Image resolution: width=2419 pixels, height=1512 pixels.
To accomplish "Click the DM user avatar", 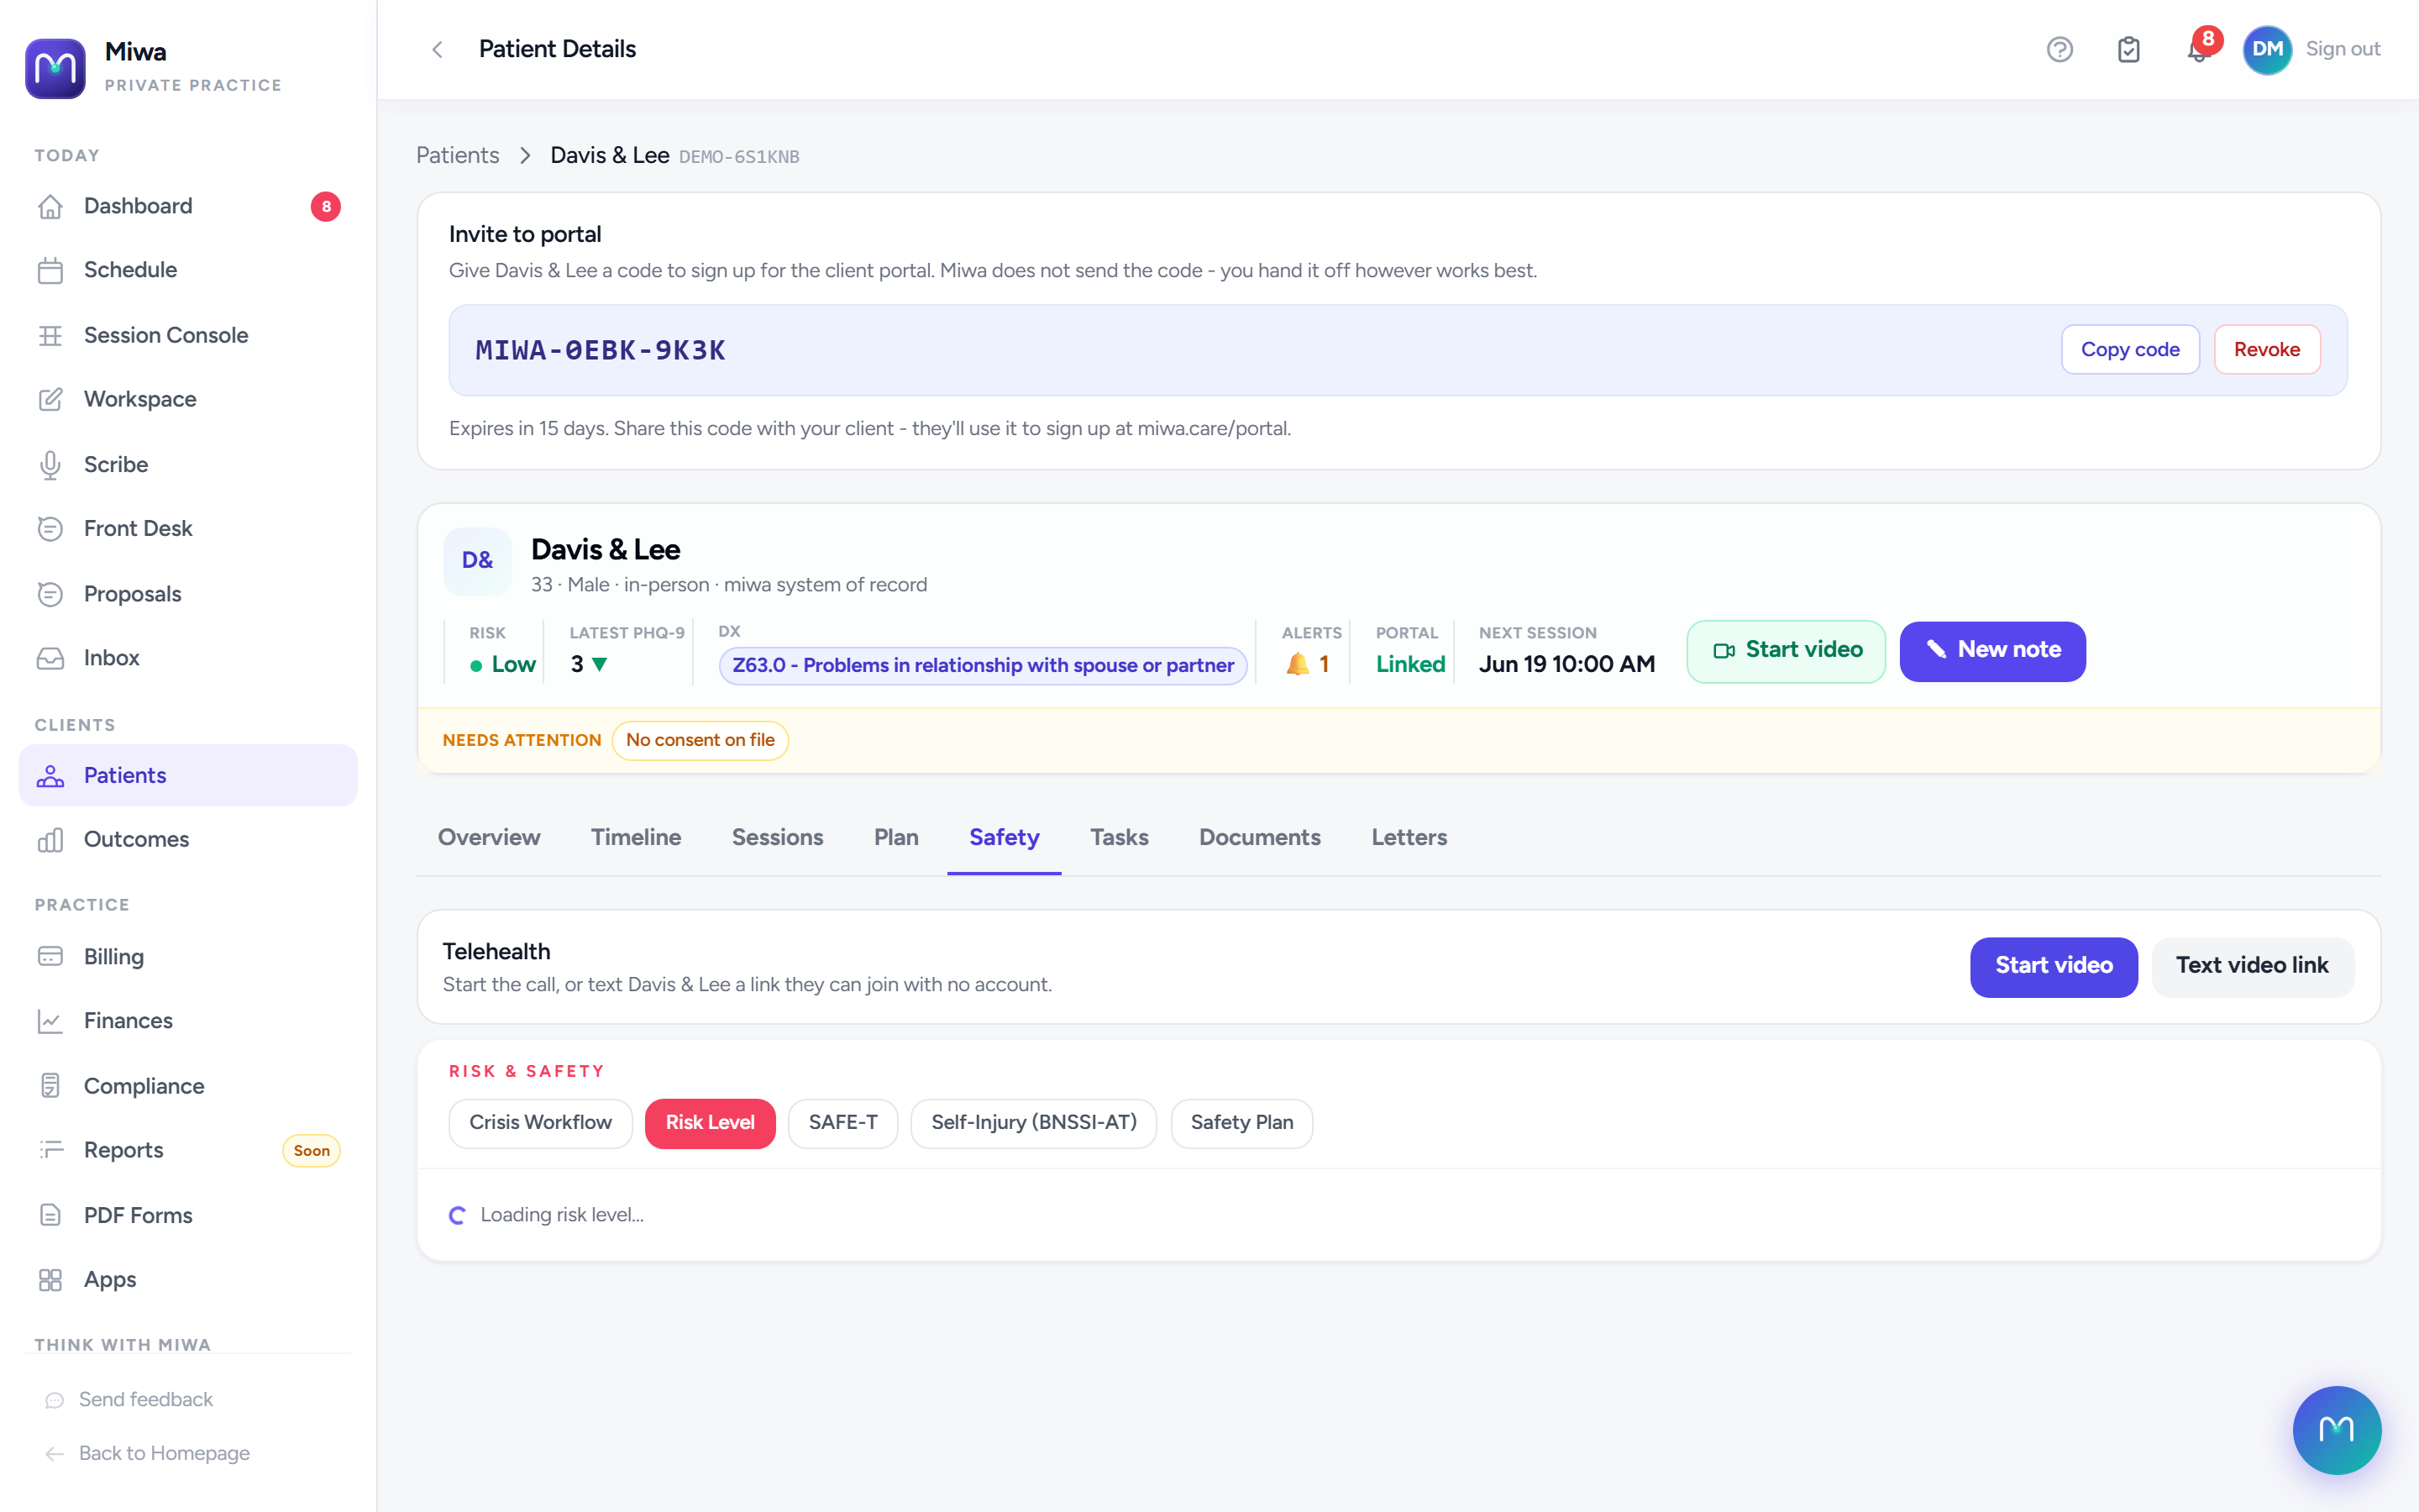I will (x=2267, y=49).
